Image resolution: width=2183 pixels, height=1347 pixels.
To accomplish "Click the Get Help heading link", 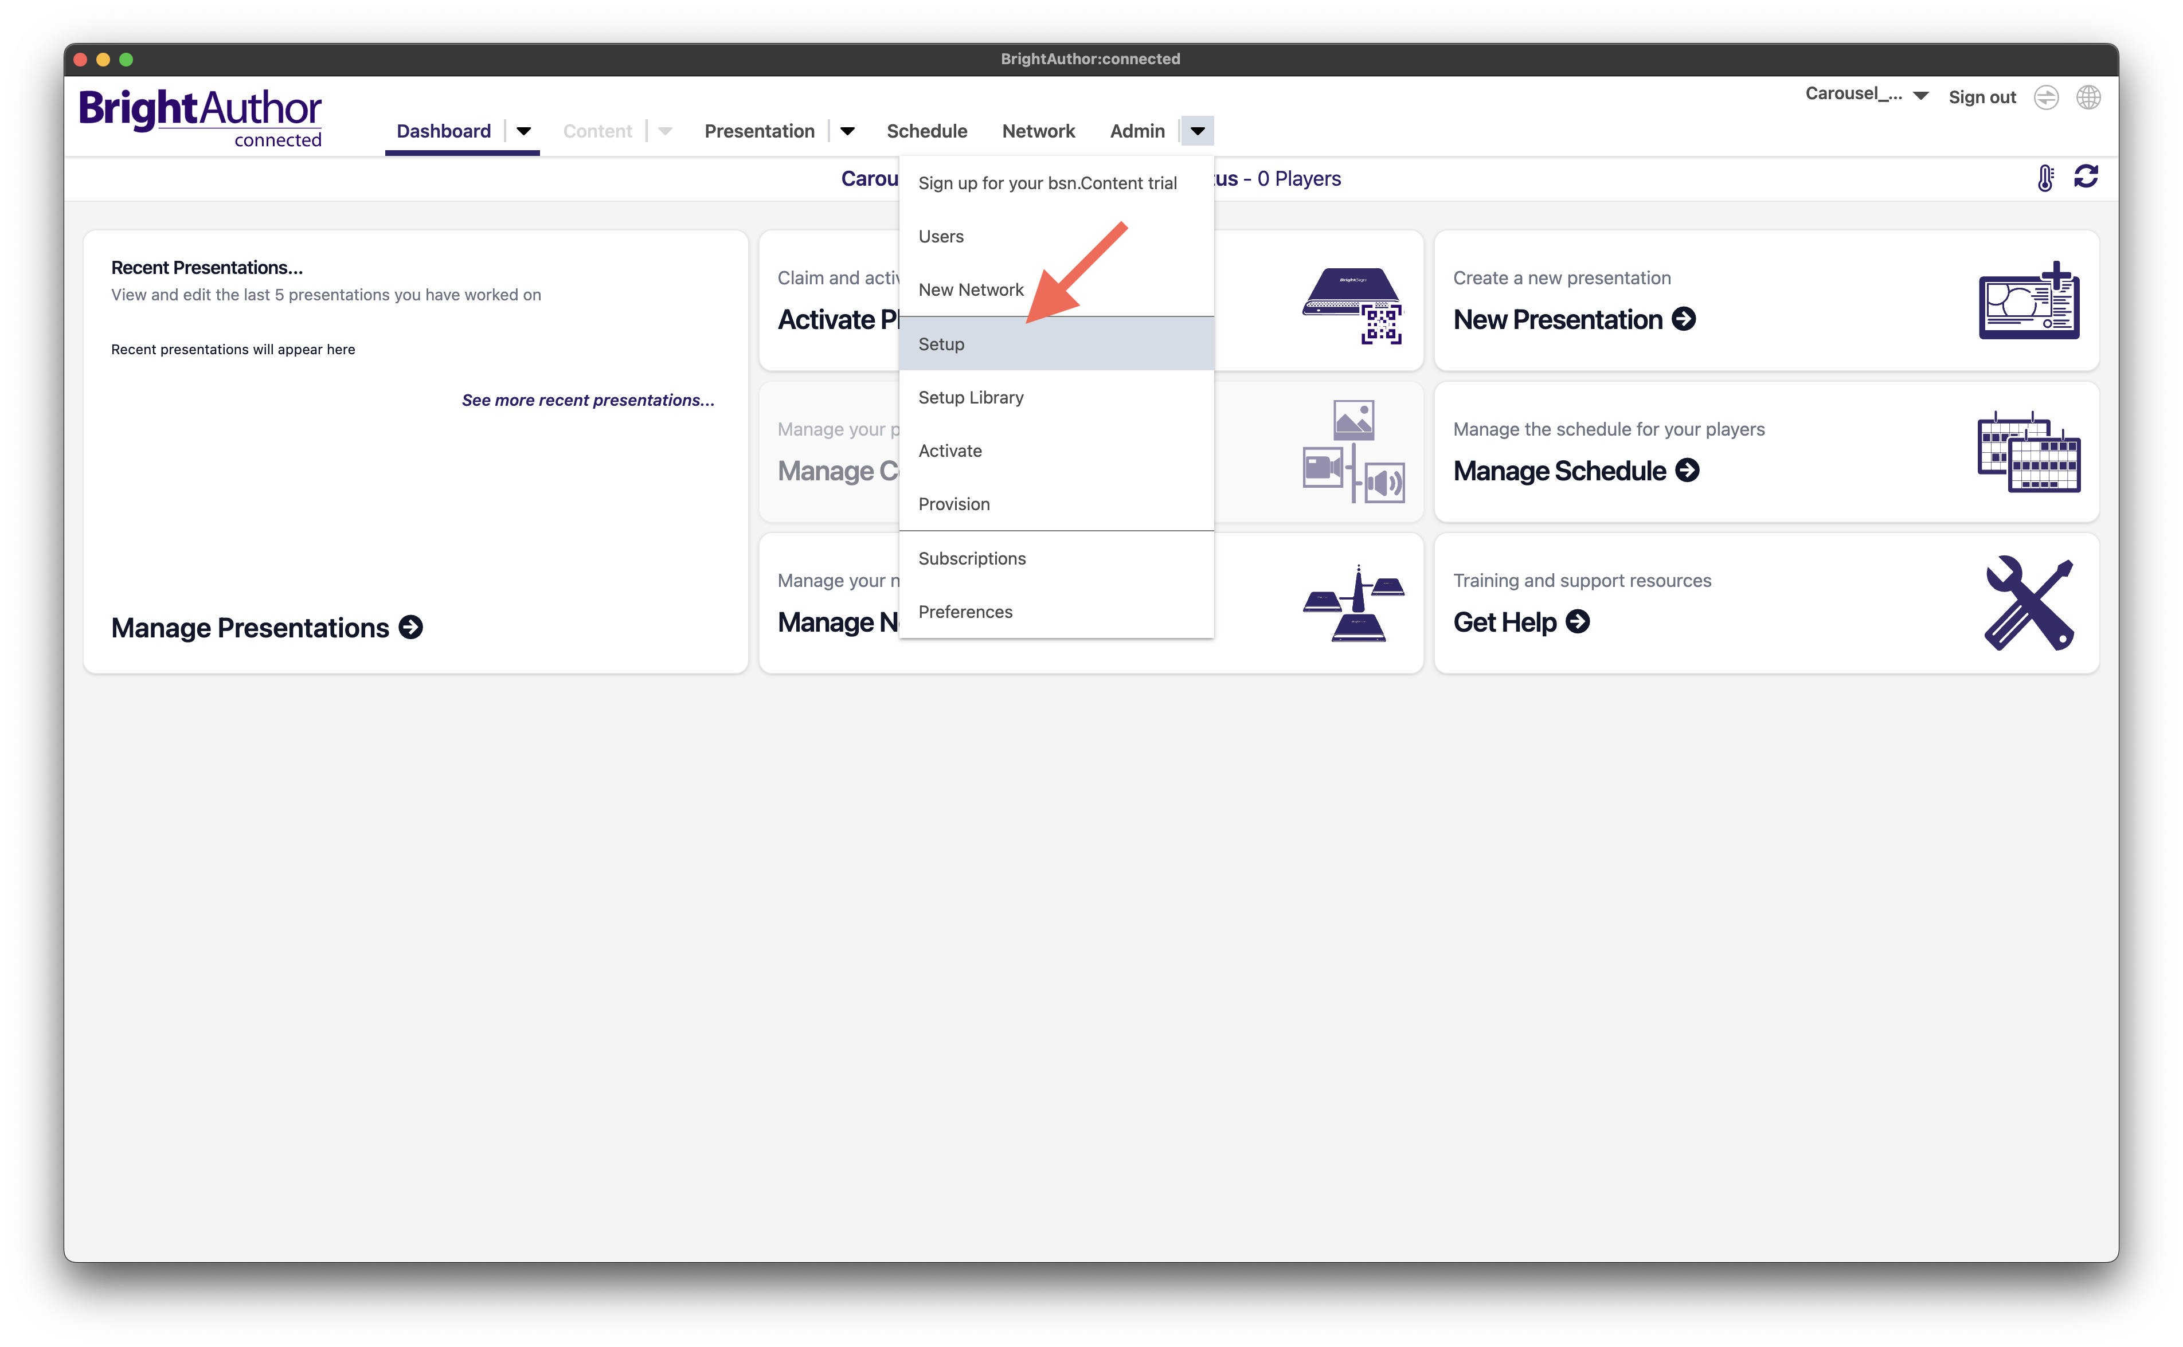I will click(x=1505, y=622).
